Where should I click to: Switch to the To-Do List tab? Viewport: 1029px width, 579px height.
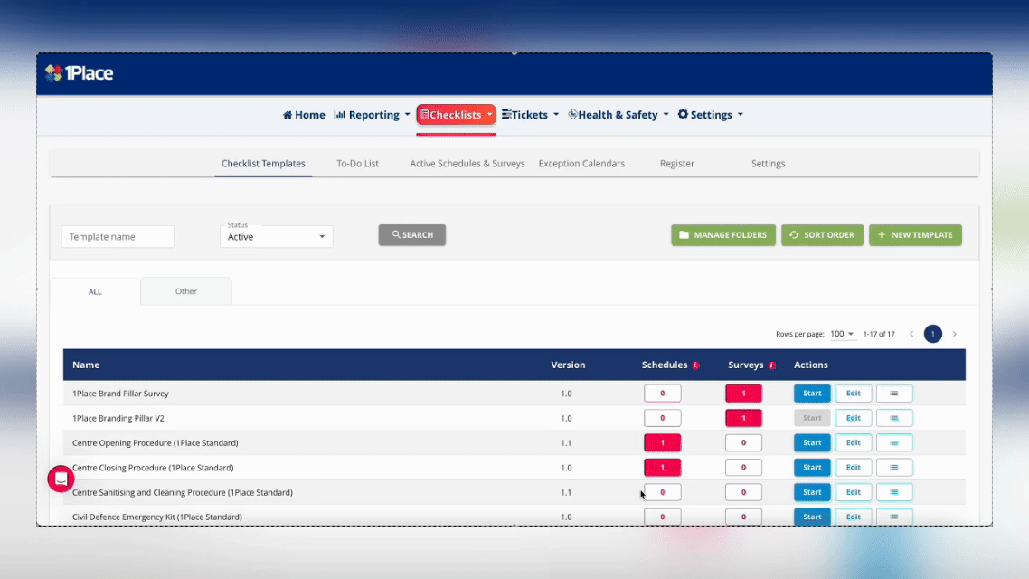click(x=356, y=164)
